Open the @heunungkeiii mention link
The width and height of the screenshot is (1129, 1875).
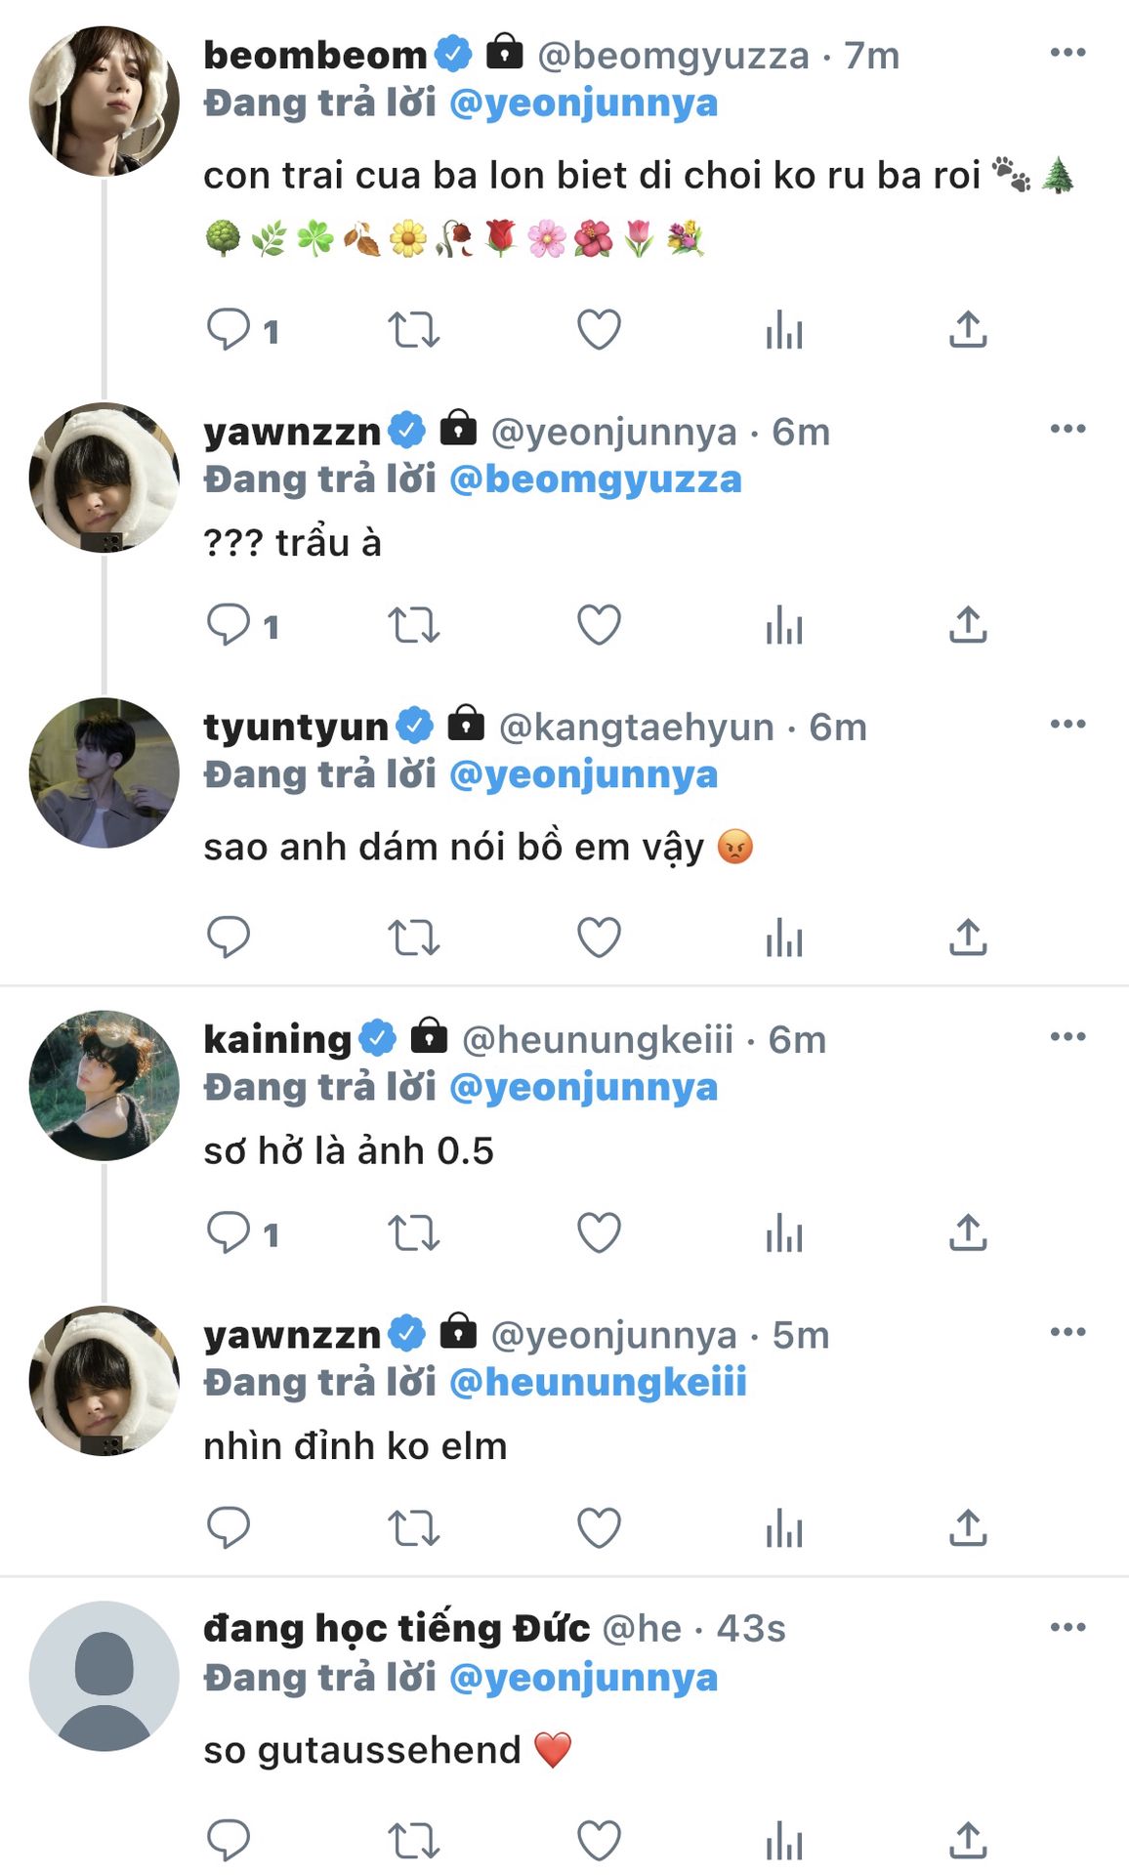pos(598,1382)
